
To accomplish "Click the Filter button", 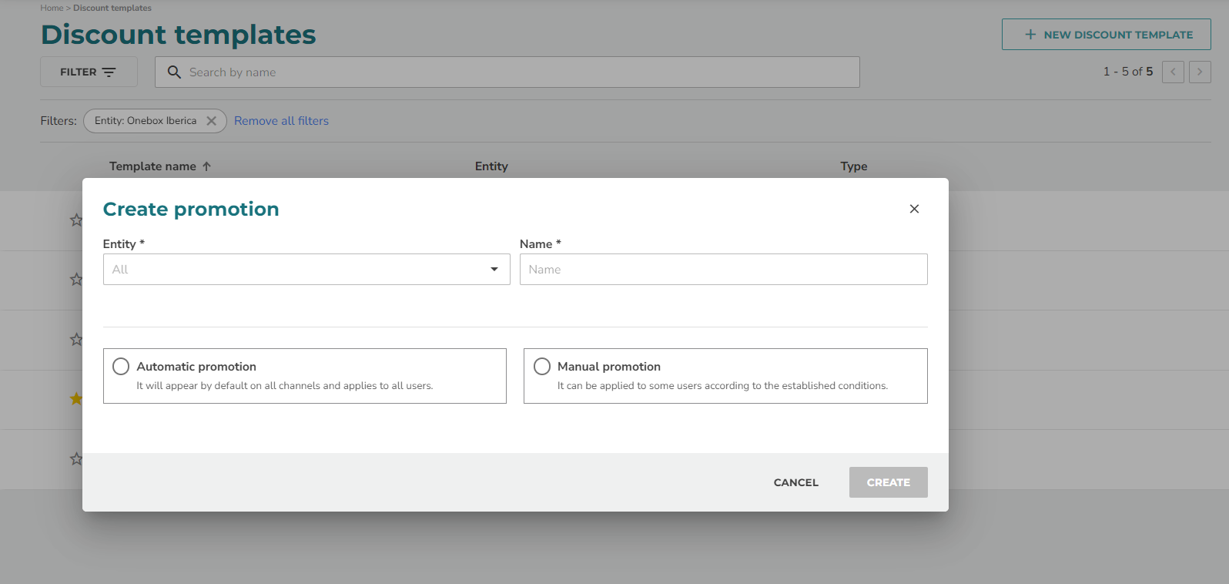I will (x=89, y=72).
